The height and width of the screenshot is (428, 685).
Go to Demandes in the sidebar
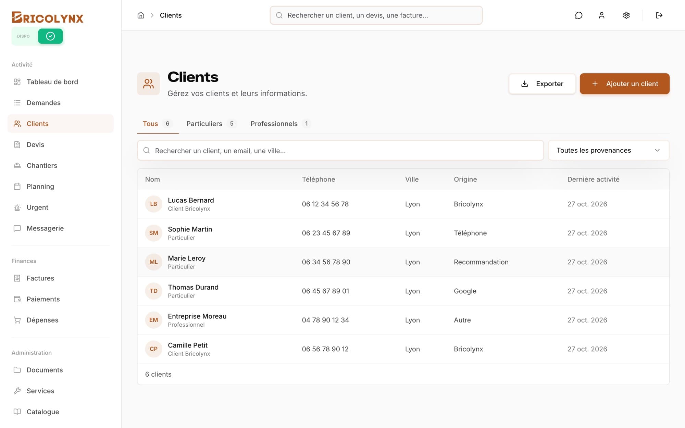click(x=61, y=103)
